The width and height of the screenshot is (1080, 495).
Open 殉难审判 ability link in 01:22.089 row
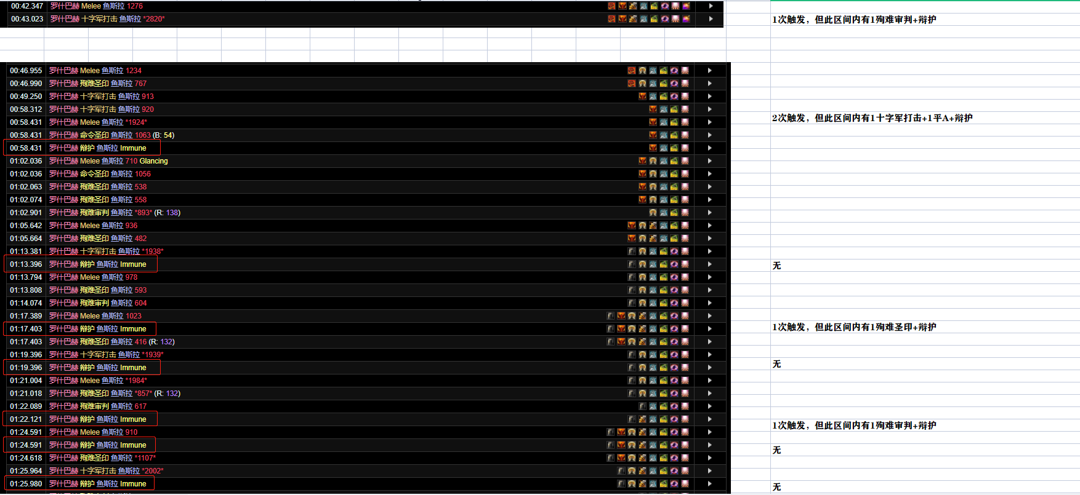point(94,406)
